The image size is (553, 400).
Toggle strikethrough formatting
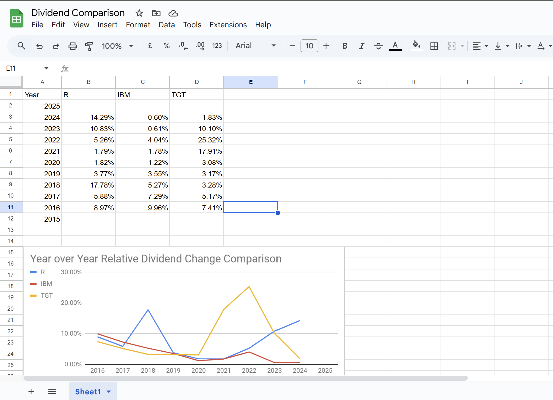[378, 46]
